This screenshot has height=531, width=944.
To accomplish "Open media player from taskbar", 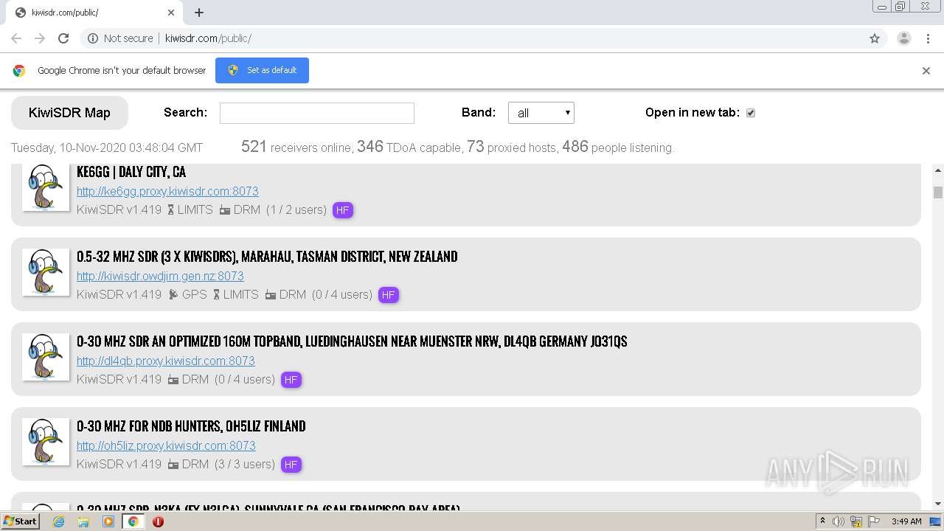I will (x=108, y=521).
